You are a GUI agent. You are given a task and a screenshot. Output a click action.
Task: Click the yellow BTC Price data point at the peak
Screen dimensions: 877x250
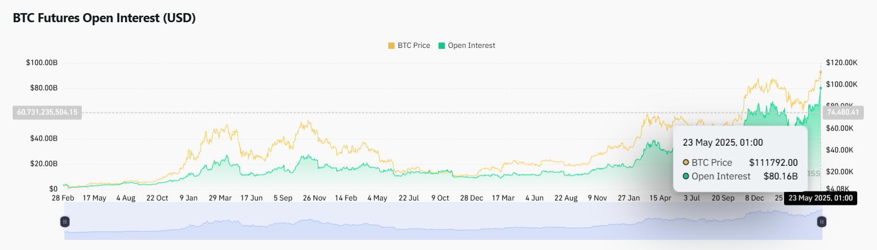(x=820, y=72)
